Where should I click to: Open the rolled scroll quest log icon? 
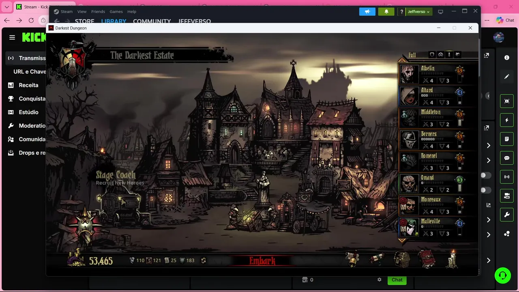[x=377, y=259]
